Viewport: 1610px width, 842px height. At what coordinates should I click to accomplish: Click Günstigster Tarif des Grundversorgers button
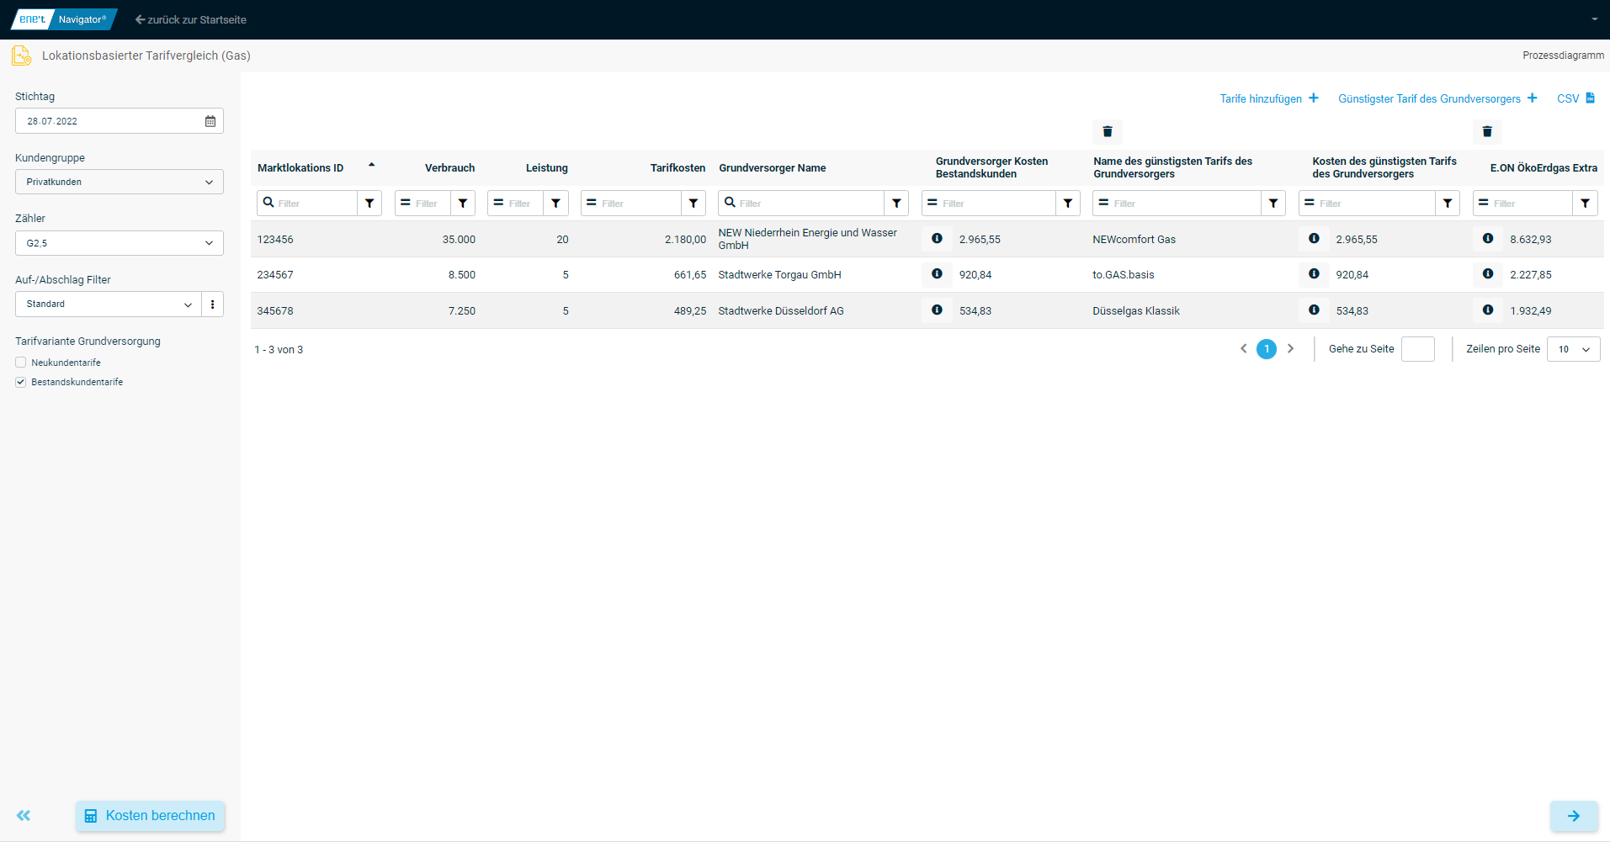pos(1437,98)
